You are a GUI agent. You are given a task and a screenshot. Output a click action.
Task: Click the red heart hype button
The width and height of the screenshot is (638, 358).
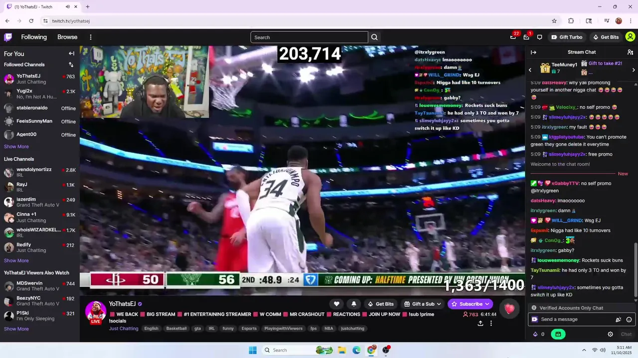click(509, 309)
